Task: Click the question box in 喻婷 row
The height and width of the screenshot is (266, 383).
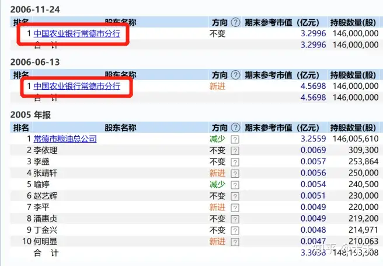Action: coord(235,185)
